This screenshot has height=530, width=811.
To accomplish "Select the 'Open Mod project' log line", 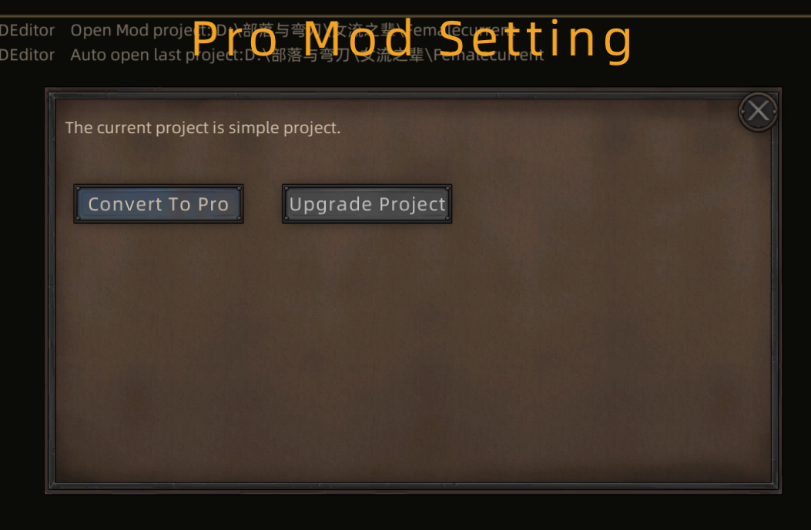I will click(257, 31).
